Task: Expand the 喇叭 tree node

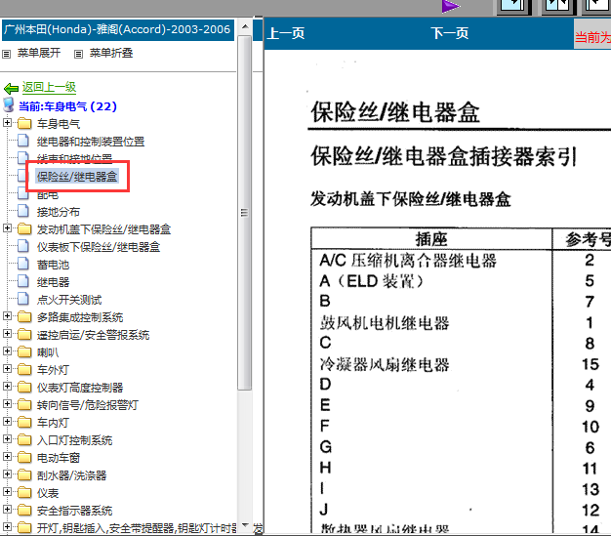Action: [x=7, y=350]
